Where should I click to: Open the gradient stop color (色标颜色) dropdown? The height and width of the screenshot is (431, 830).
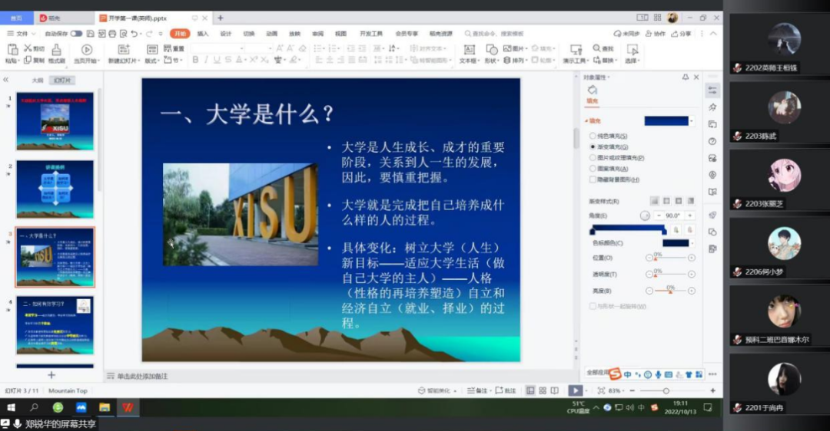[x=692, y=243]
